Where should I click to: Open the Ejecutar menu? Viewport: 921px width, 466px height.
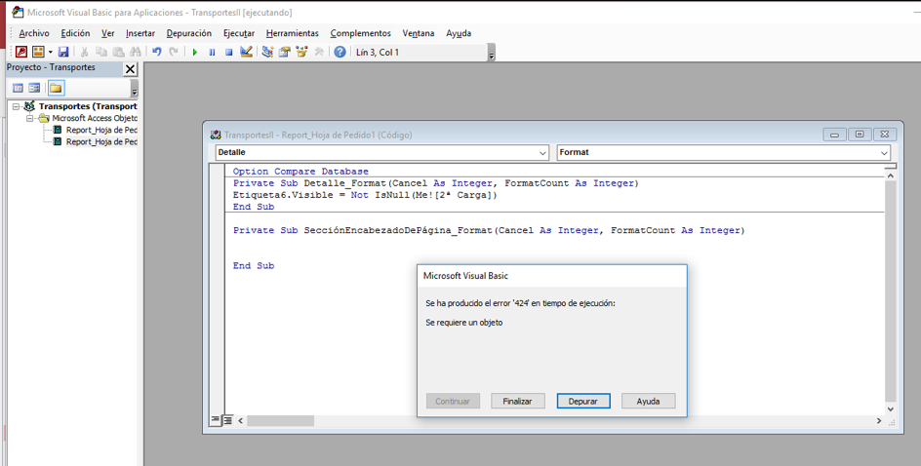(239, 33)
